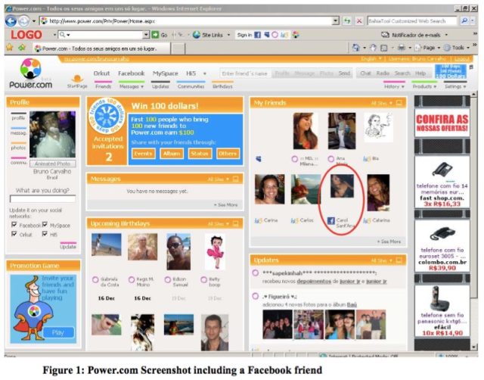Click the maximize icon on Updates panel
Screen dimensions: 484x380
click(x=399, y=260)
